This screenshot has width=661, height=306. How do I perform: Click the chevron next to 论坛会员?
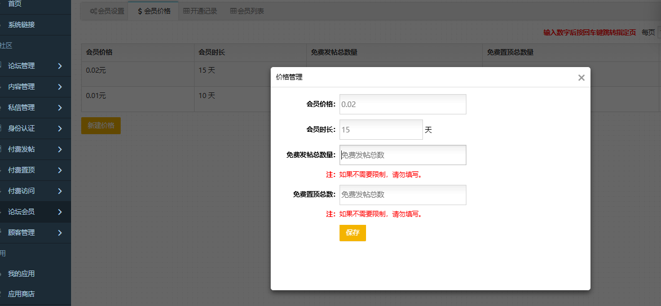coord(60,212)
